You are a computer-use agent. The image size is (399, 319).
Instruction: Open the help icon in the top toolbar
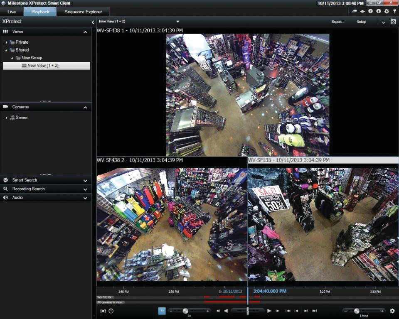point(370,11)
